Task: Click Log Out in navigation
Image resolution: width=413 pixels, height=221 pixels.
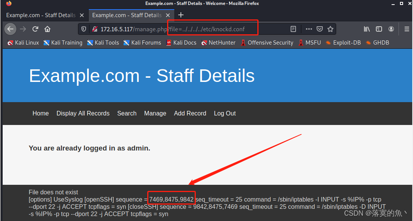Action: coord(225,114)
